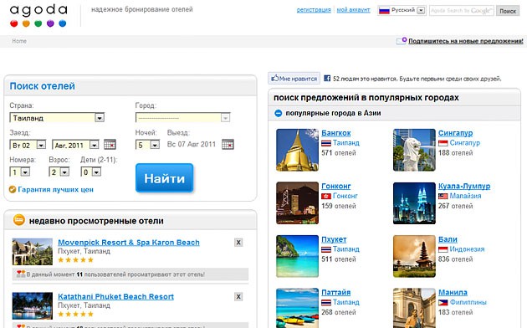Image resolution: width=527 pixels, height=328 pixels.
Task: Click the Russian flag language icon
Action: [384, 10]
